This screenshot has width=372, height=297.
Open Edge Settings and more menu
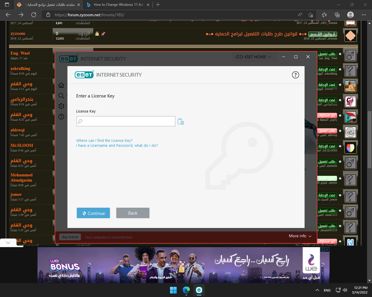click(x=364, y=15)
